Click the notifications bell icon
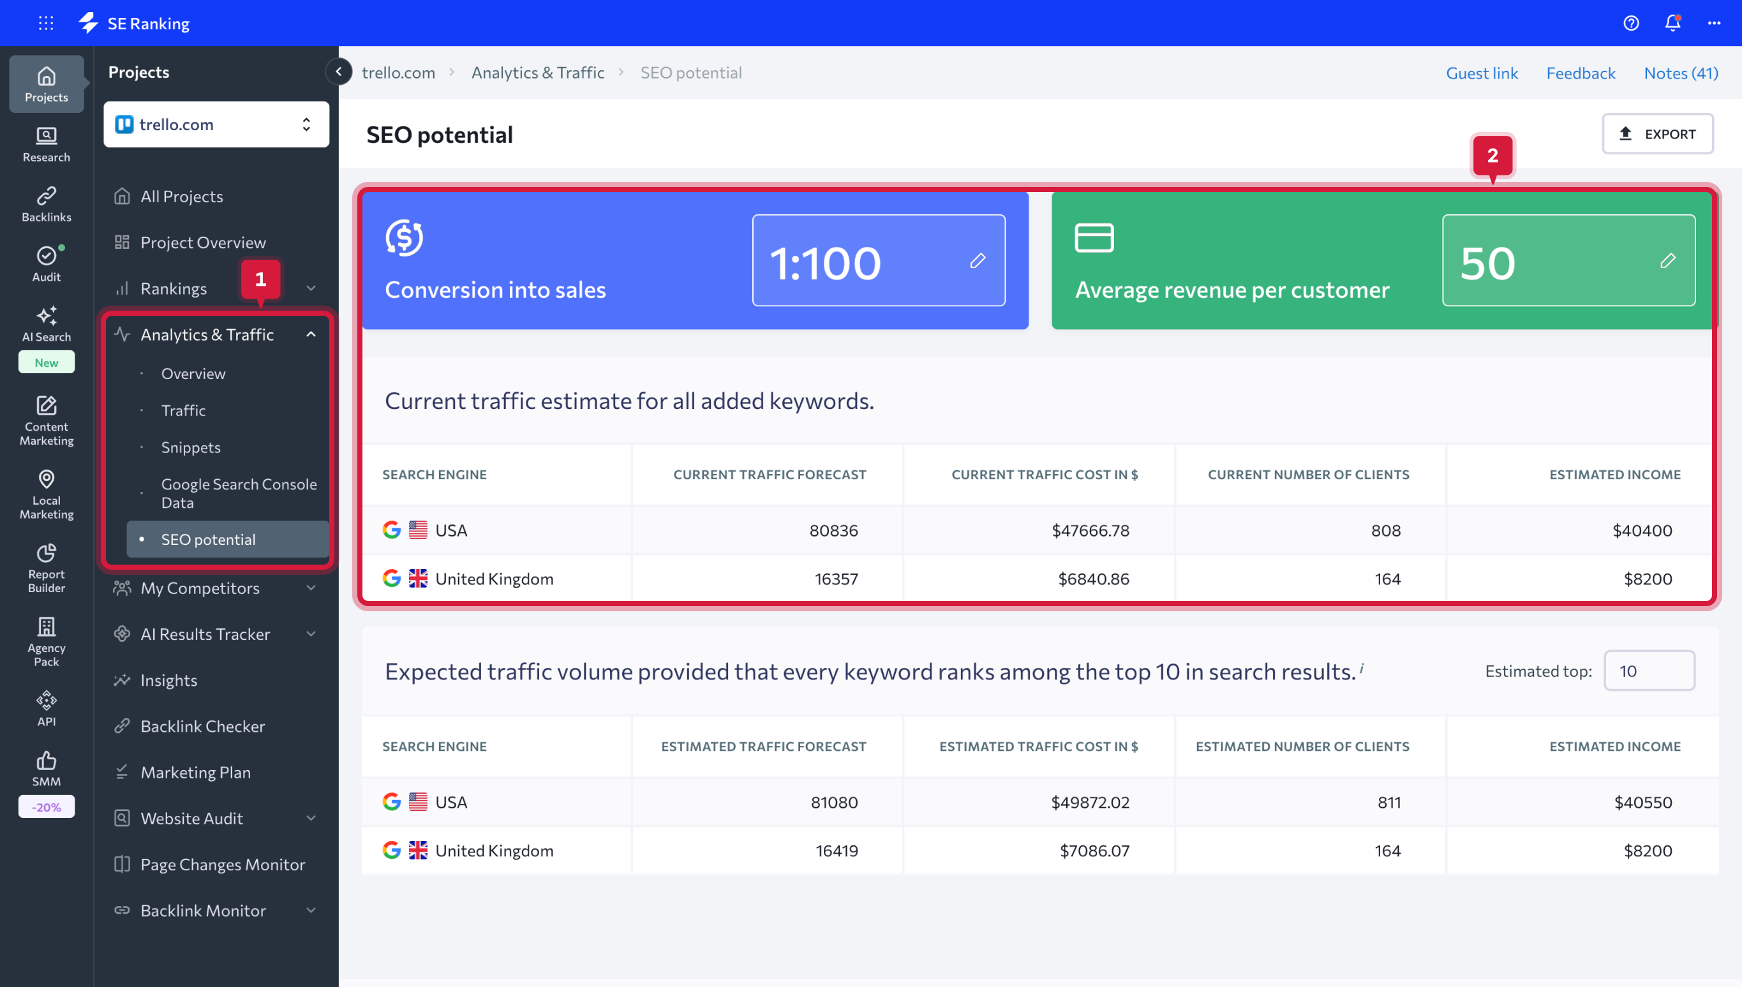The height and width of the screenshot is (987, 1742). [1672, 23]
